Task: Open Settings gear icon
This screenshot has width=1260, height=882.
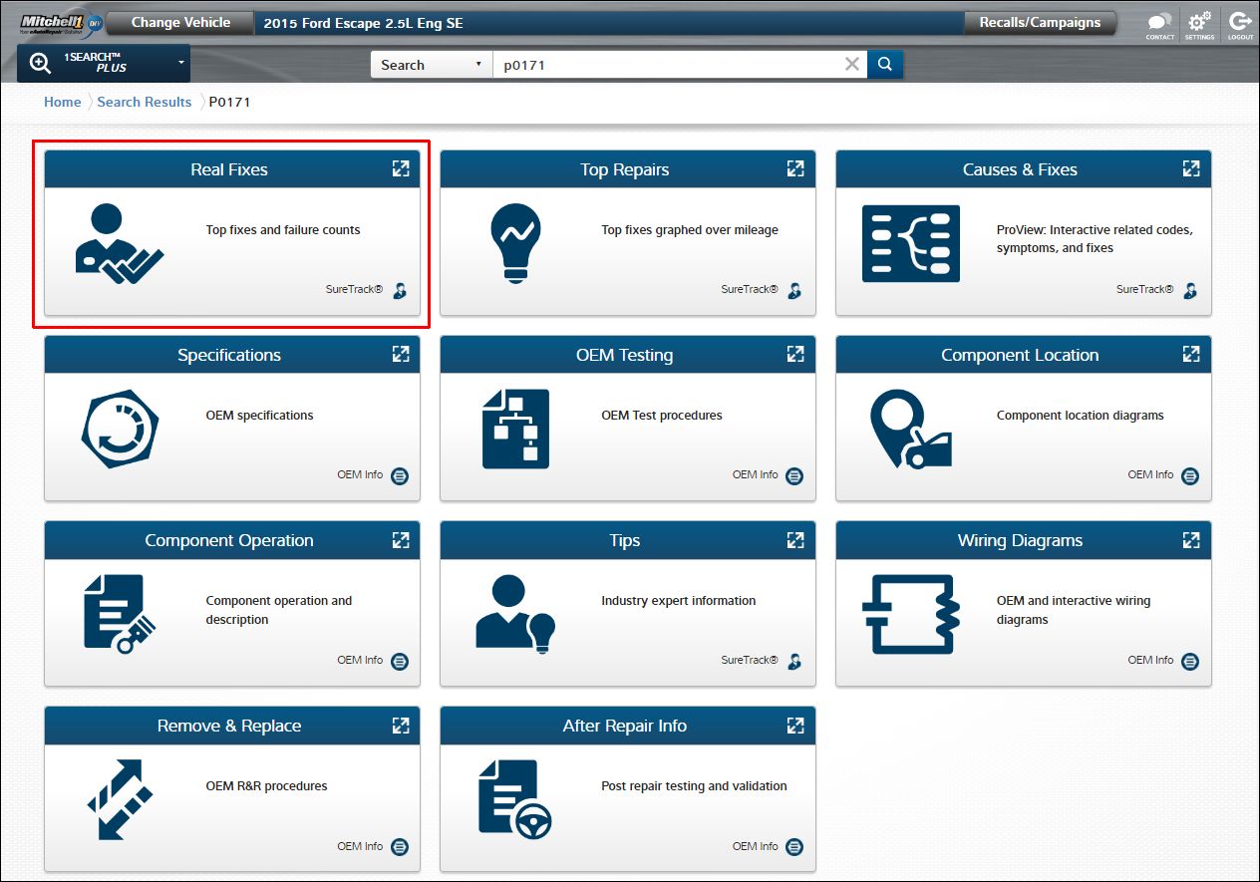Action: coord(1199,24)
